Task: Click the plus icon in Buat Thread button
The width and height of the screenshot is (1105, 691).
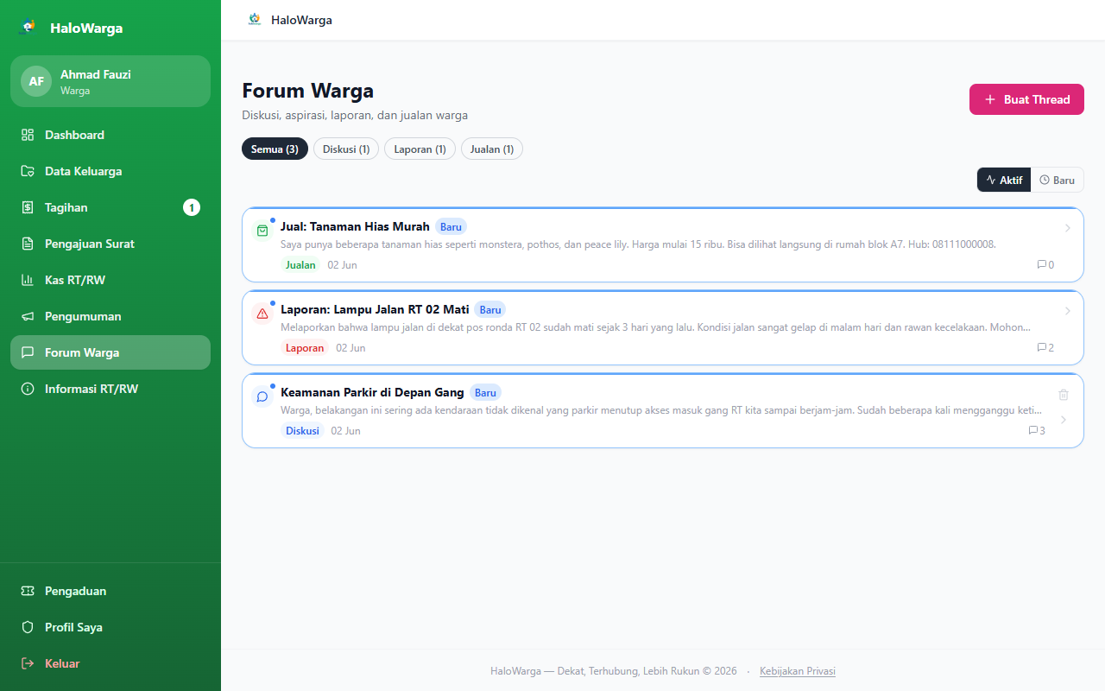Action: [990, 99]
